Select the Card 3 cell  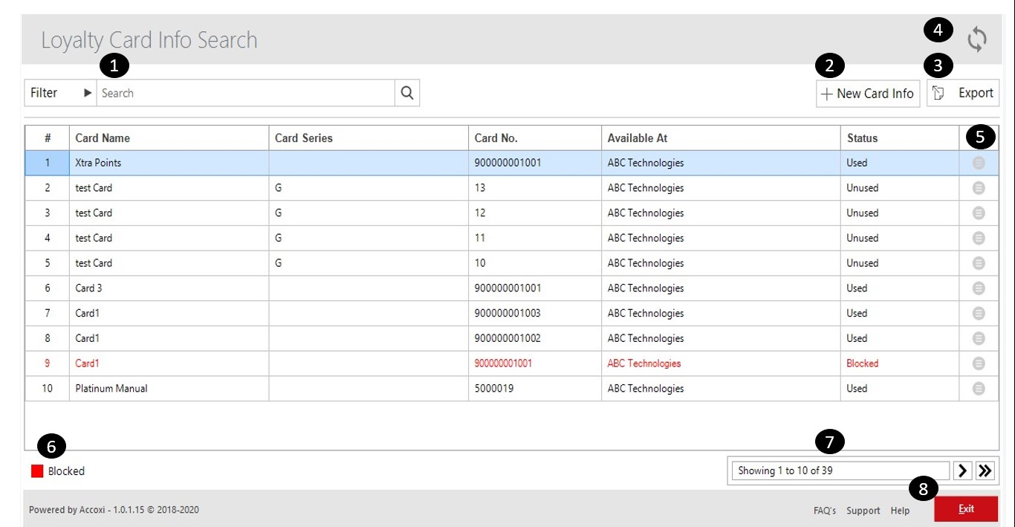(169, 288)
